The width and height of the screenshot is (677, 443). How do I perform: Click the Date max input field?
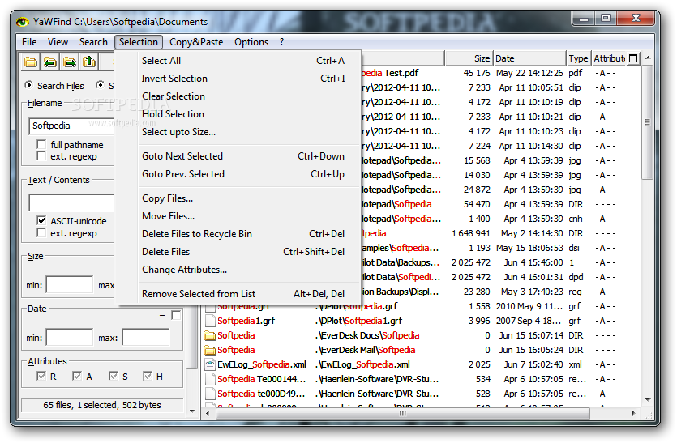point(145,338)
